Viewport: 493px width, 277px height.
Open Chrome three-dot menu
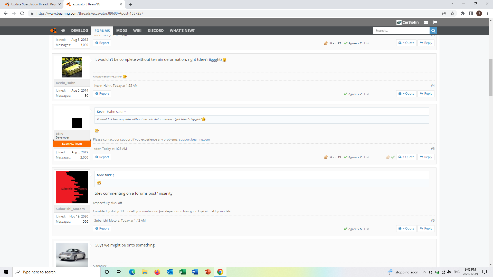tap(487, 13)
